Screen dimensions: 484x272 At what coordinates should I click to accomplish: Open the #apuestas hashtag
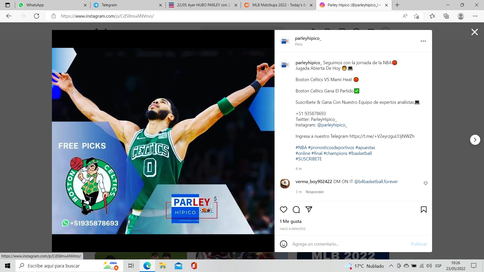pos(365,148)
